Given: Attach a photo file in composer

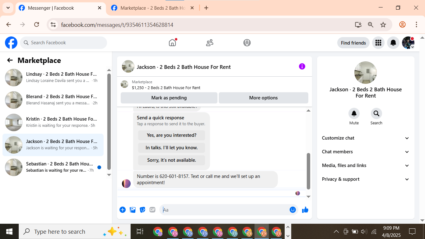Looking at the screenshot, I should click(x=133, y=210).
